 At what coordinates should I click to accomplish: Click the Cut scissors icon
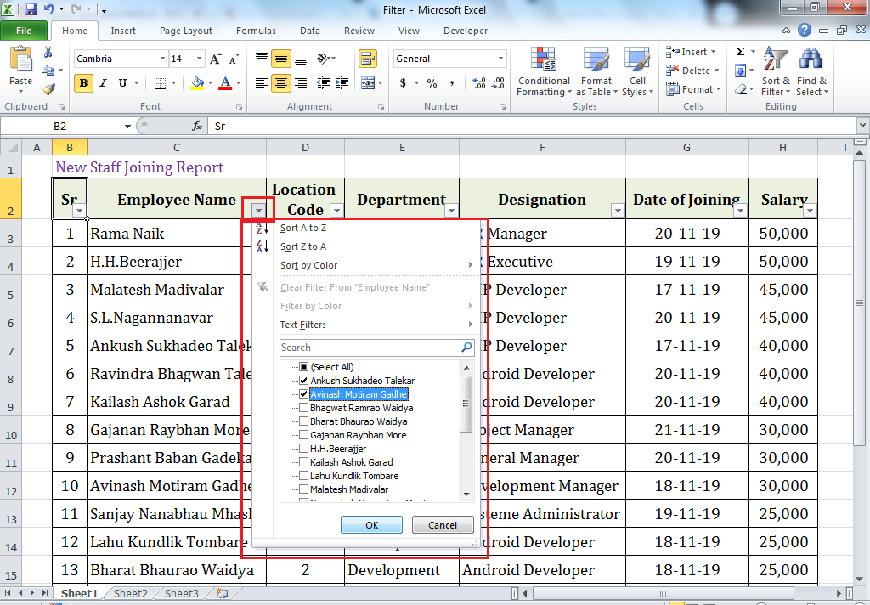point(48,52)
